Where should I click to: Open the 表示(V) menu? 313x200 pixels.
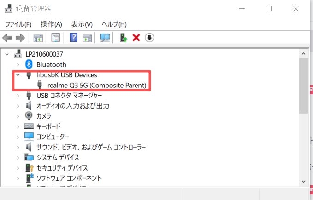coord(82,24)
